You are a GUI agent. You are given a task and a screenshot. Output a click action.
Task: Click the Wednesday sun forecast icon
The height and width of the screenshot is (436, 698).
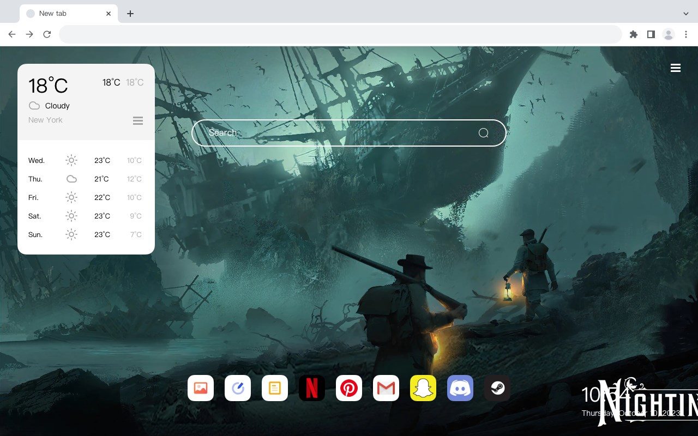coord(71,160)
